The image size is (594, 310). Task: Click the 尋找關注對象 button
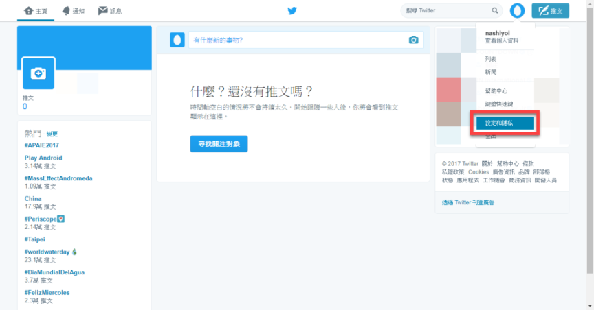[219, 144]
